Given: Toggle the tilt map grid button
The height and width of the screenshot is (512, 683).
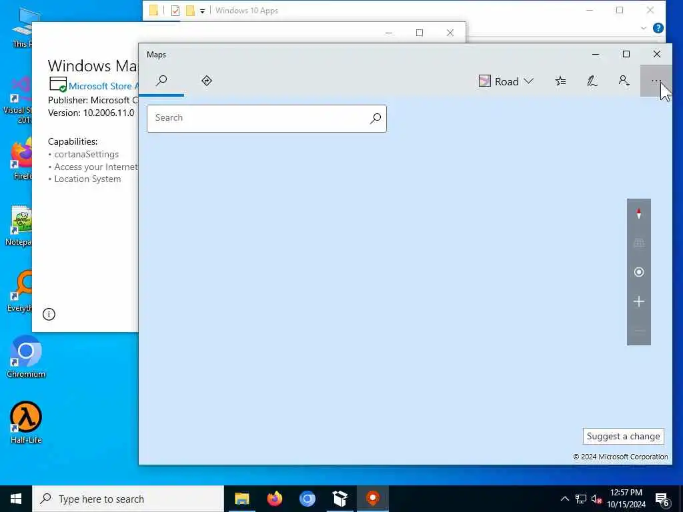Looking at the screenshot, I should tap(638, 243).
